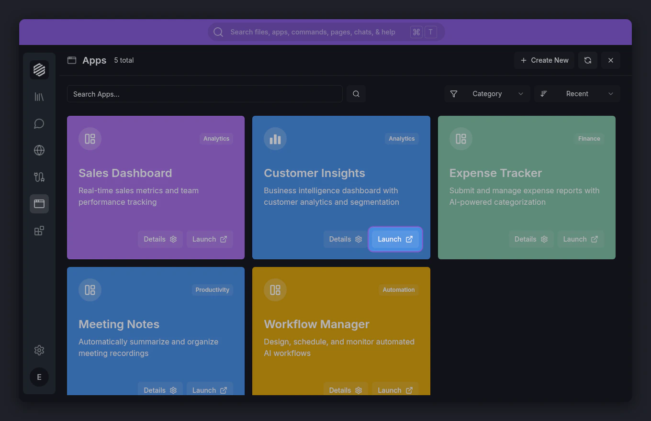Click Create New button
The width and height of the screenshot is (651, 421).
pyautogui.click(x=544, y=60)
